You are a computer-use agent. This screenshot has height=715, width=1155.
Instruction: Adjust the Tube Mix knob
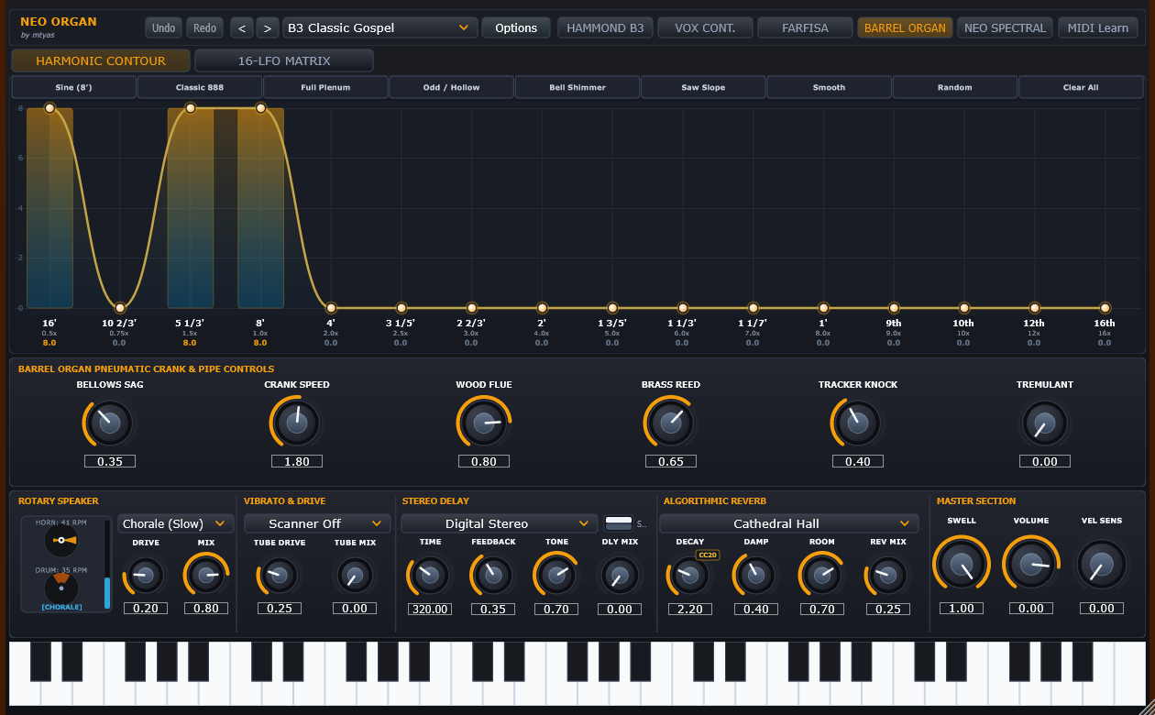355,576
